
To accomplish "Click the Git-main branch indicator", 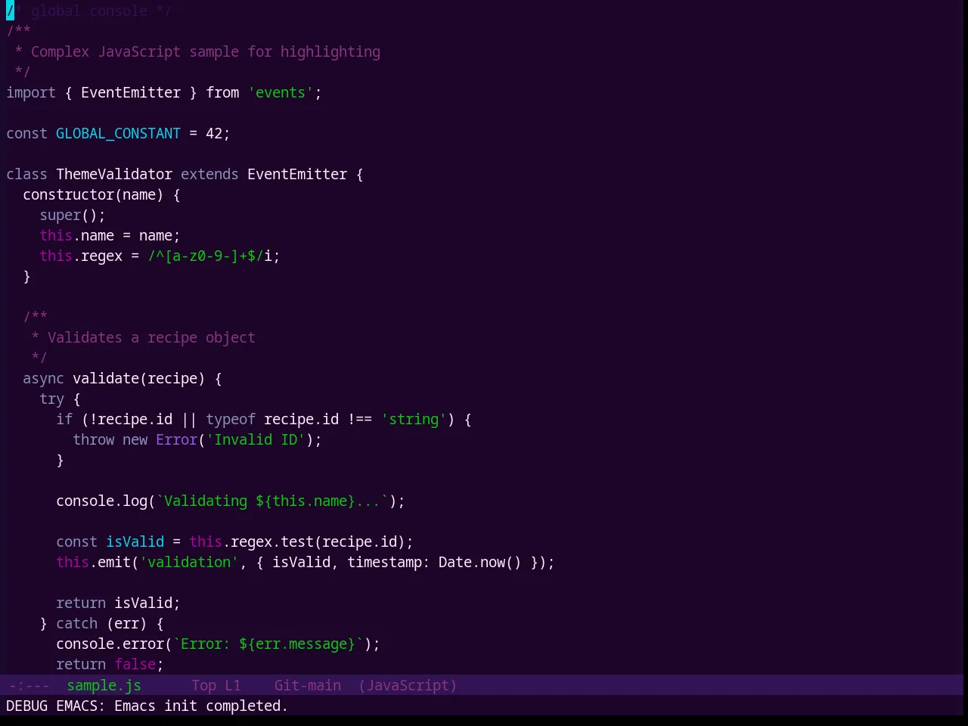I will [x=307, y=685].
